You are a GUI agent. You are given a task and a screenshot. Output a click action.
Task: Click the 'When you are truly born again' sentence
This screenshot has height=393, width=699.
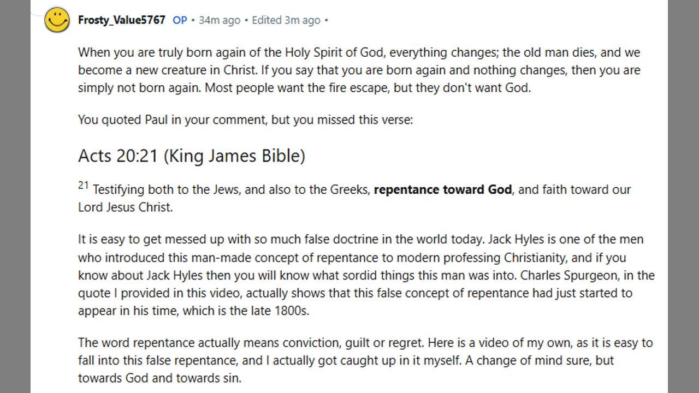click(x=158, y=53)
